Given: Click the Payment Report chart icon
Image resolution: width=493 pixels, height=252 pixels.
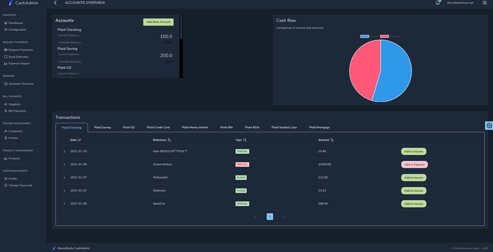Looking at the screenshot, I should [x=6, y=63].
